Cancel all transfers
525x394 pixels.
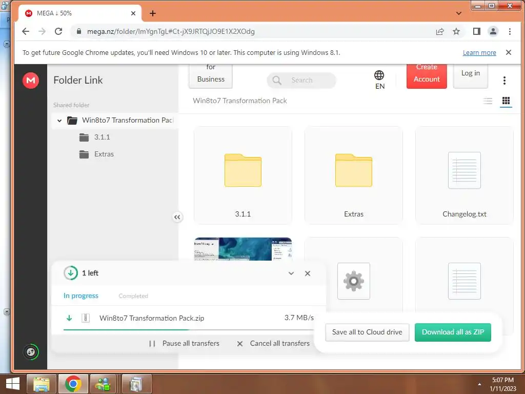pyautogui.click(x=273, y=343)
